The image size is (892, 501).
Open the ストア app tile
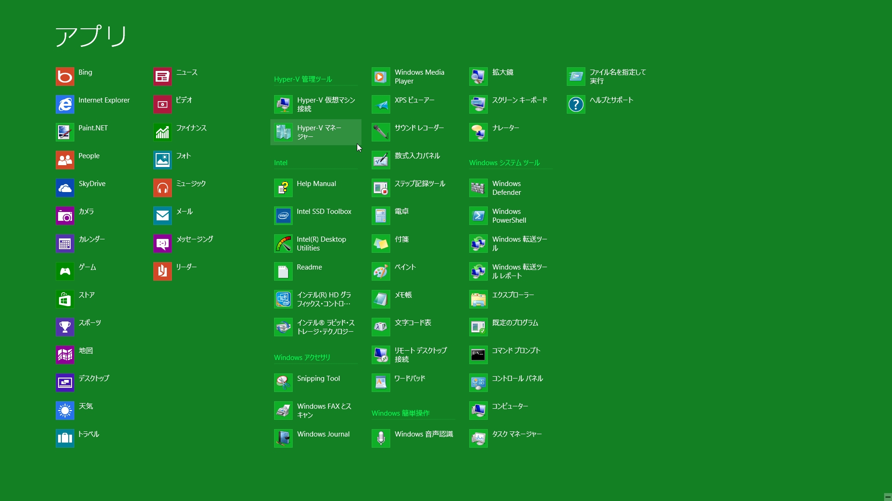click(65, 299)
